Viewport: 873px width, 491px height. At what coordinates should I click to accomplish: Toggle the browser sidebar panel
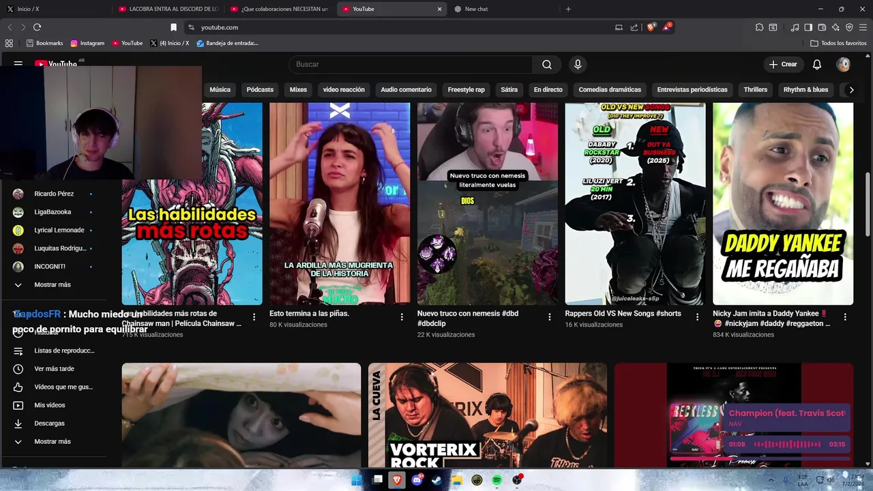click(x=808, y=27)
